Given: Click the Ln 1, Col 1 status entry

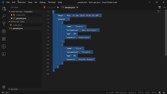Looking at the screenshot, I should [x=116, y=92].
